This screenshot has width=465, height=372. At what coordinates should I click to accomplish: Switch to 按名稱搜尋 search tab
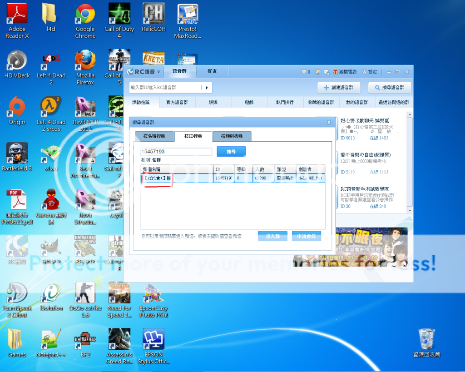click(154, 136)
